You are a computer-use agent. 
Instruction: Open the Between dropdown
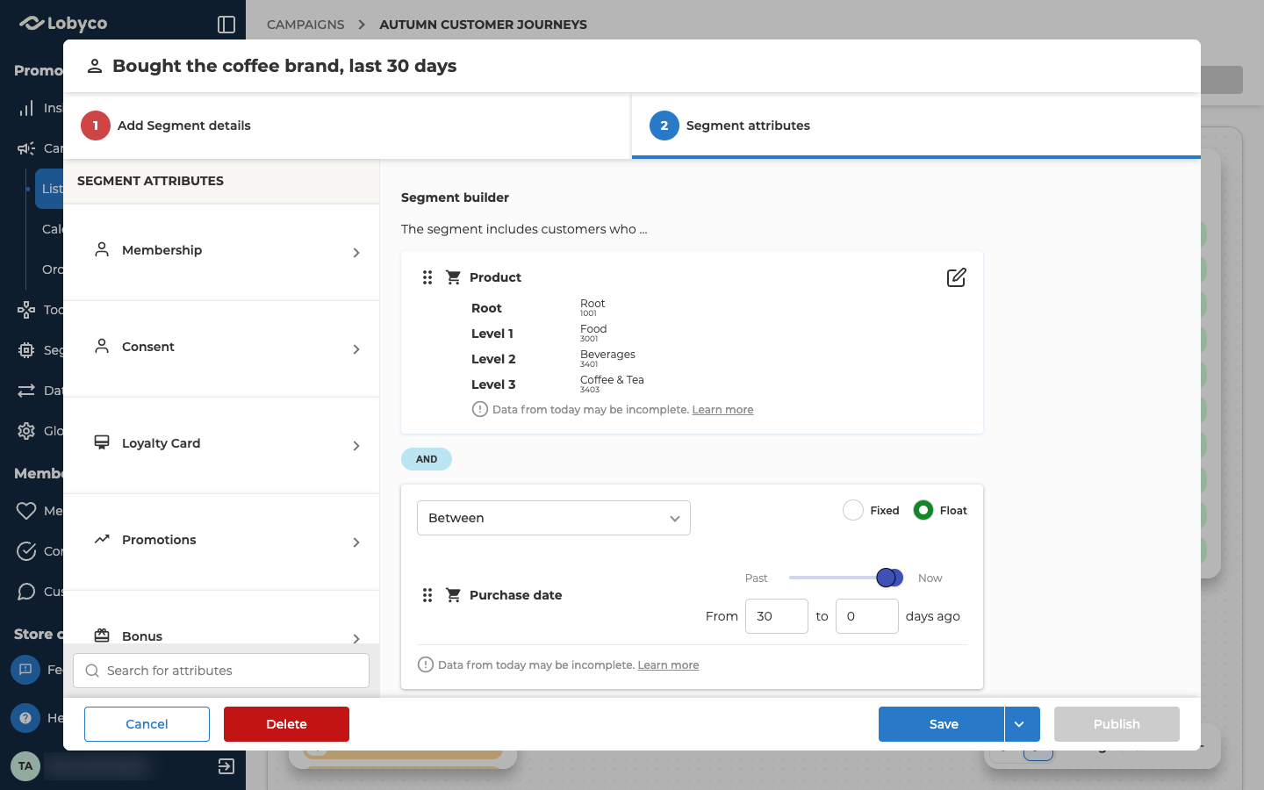click(x=554, y=518)
